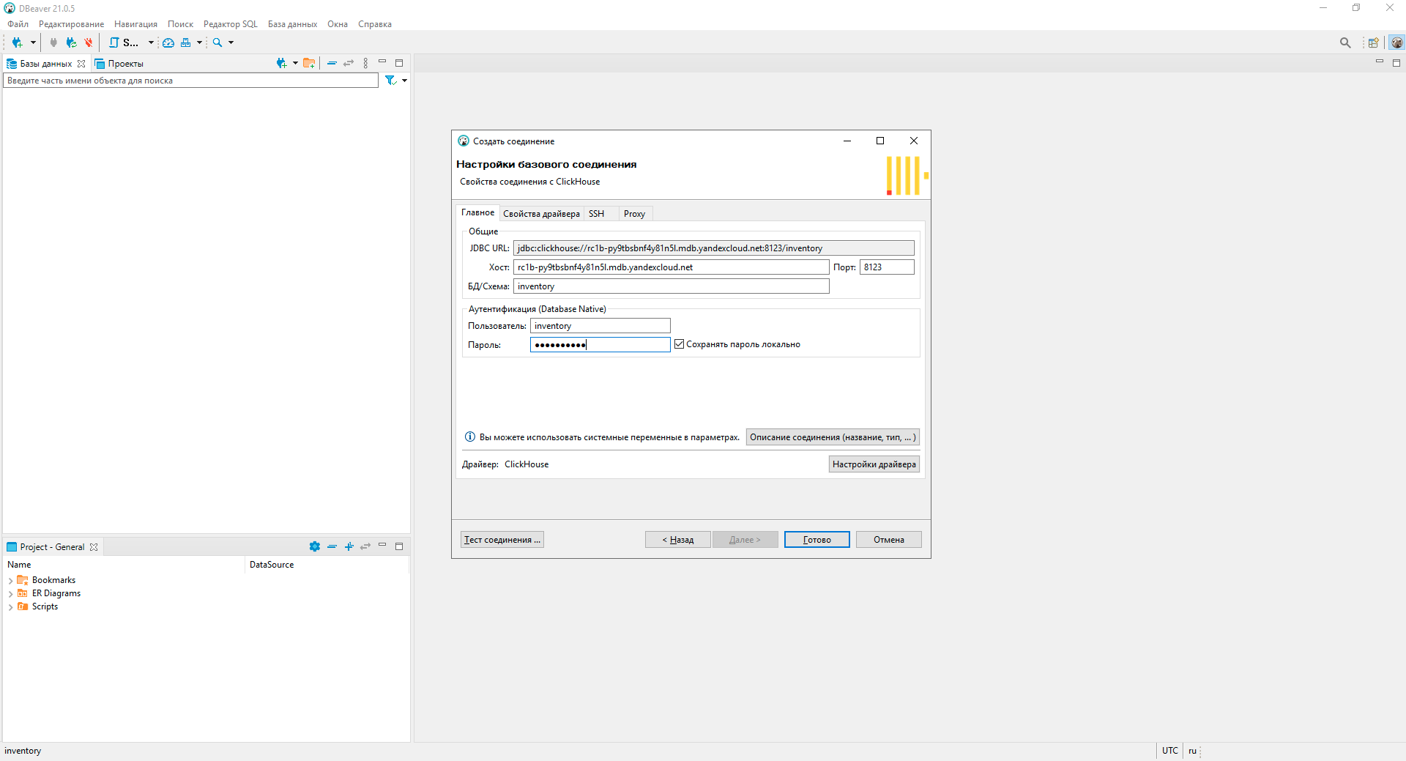Open dropdown arrow next to filter funnel
Image resolution: width=1406 pixels, height=761 pixels.
[x=404, y=81]
